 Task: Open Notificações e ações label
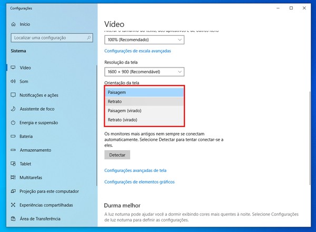[x=39, y=95]
